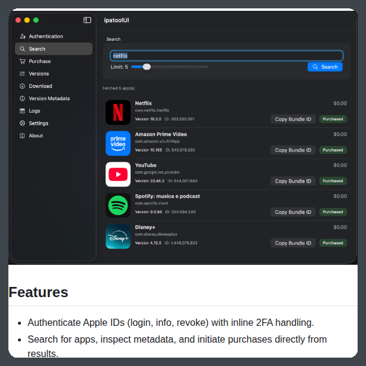Click the Fetched 5 app(s) status text
366x366 pixels.
(x=119, y=88)
